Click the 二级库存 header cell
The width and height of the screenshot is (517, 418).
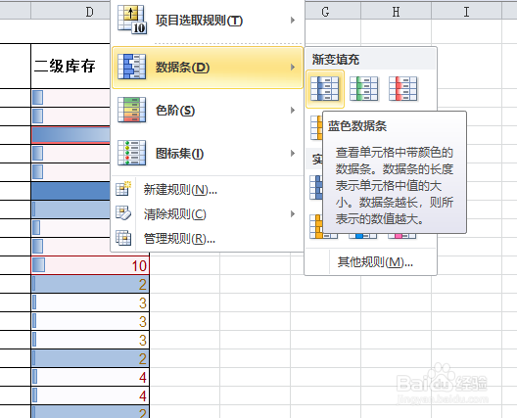point(70,66)
